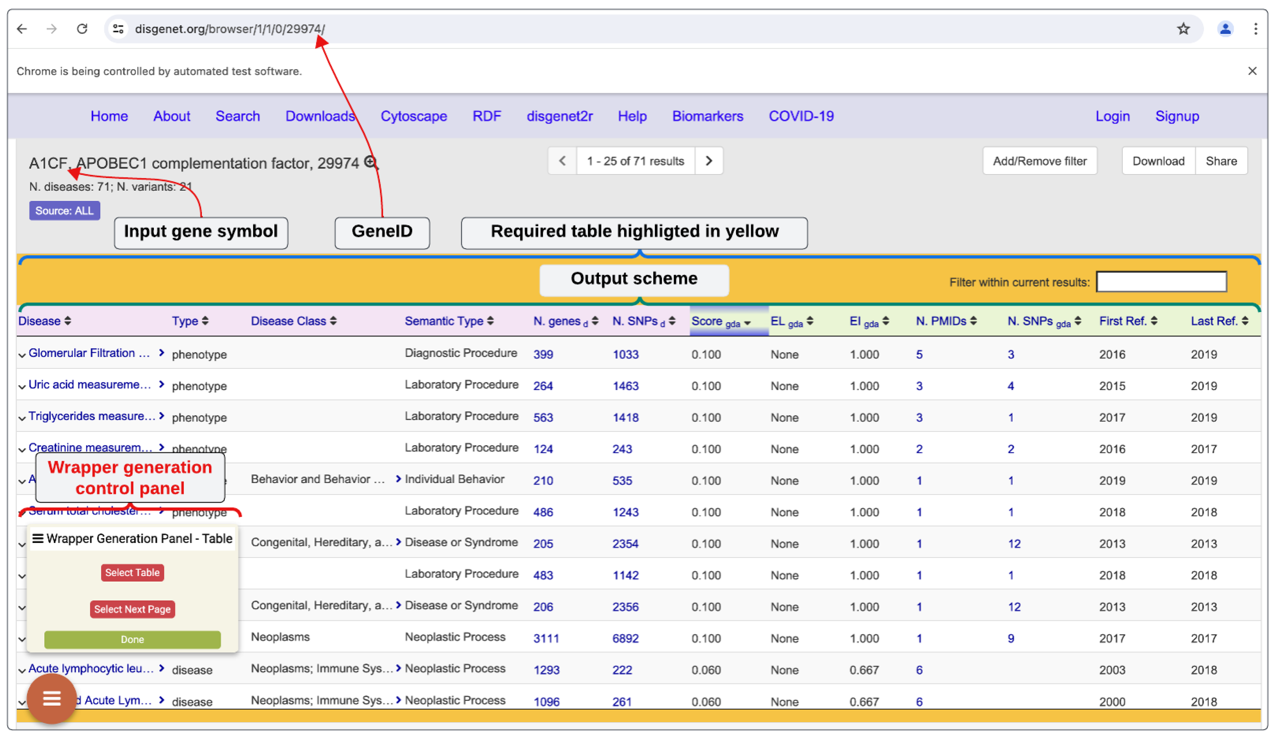Viewport: 1274px width, 737px height.
Task: Expand the Glomerular Filtration row chevron
Action: click(x=22, y=355)
